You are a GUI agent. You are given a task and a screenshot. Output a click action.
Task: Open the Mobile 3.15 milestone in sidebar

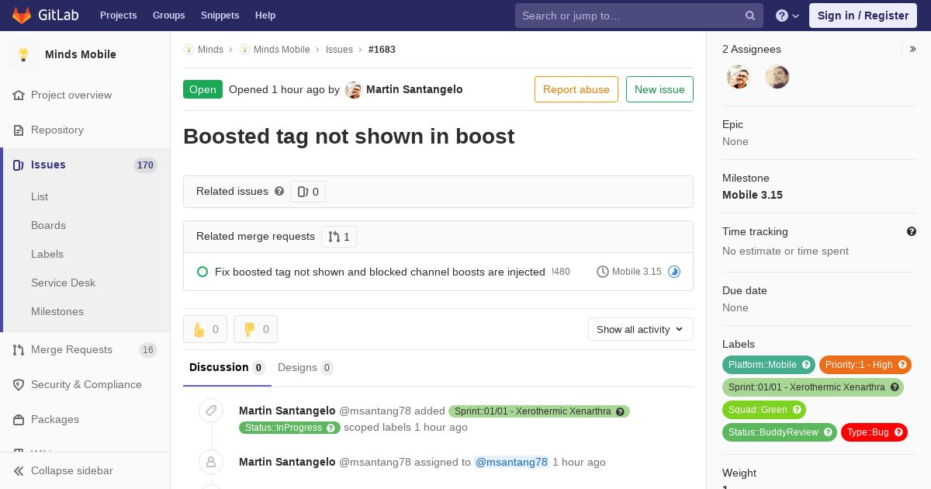tap(753, 195)
